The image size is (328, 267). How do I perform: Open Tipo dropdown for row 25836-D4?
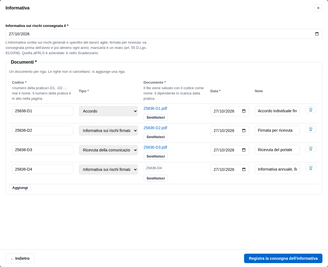pos(108,169)
